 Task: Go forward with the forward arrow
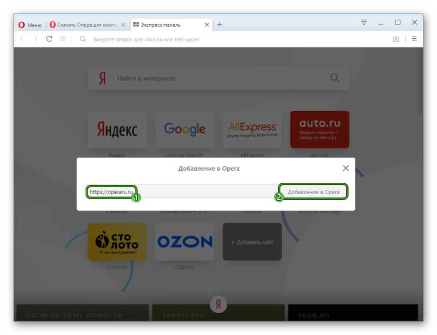click(36, 39)
